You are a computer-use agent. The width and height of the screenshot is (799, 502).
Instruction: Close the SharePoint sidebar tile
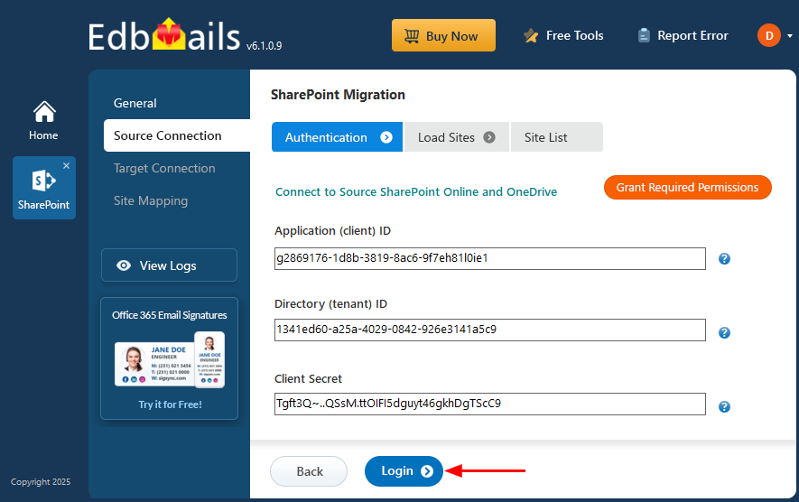(x=66, y=165)
